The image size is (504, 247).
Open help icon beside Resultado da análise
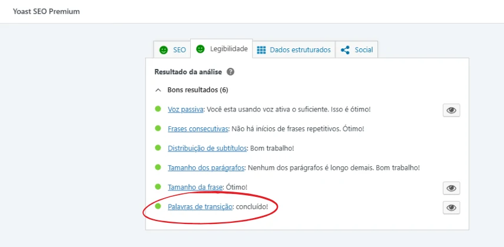pyautogui.click(x=230, y=72)
